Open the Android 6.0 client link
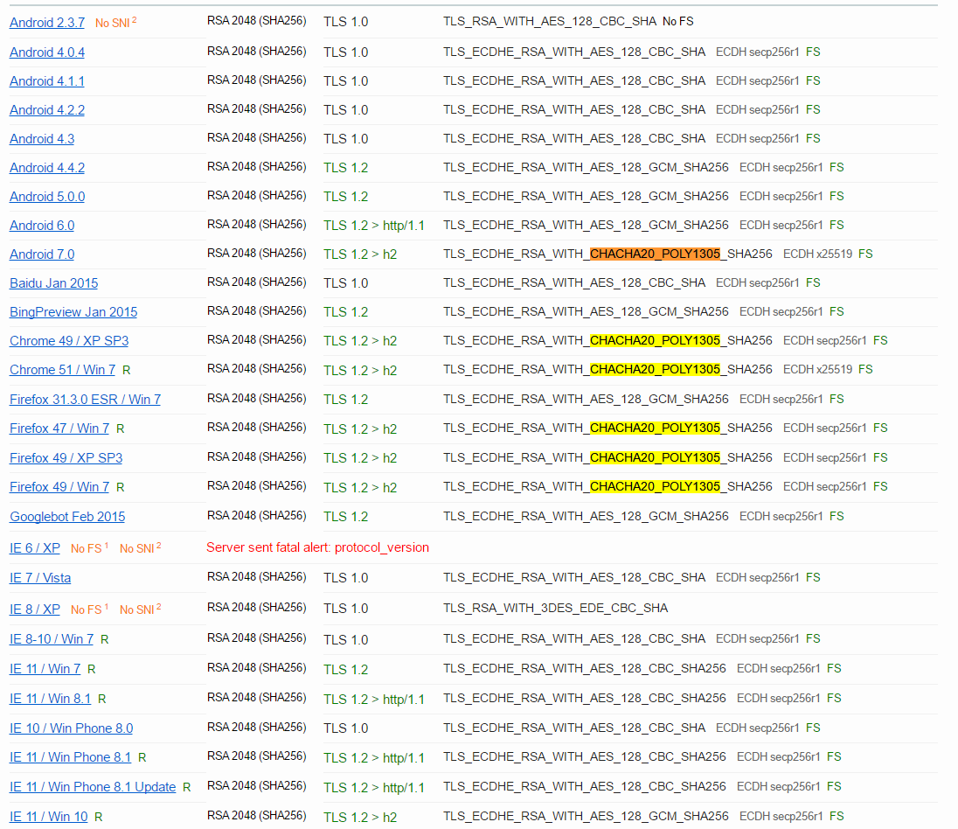This screenshot has height=829, width=958. [x=42, y=226]
